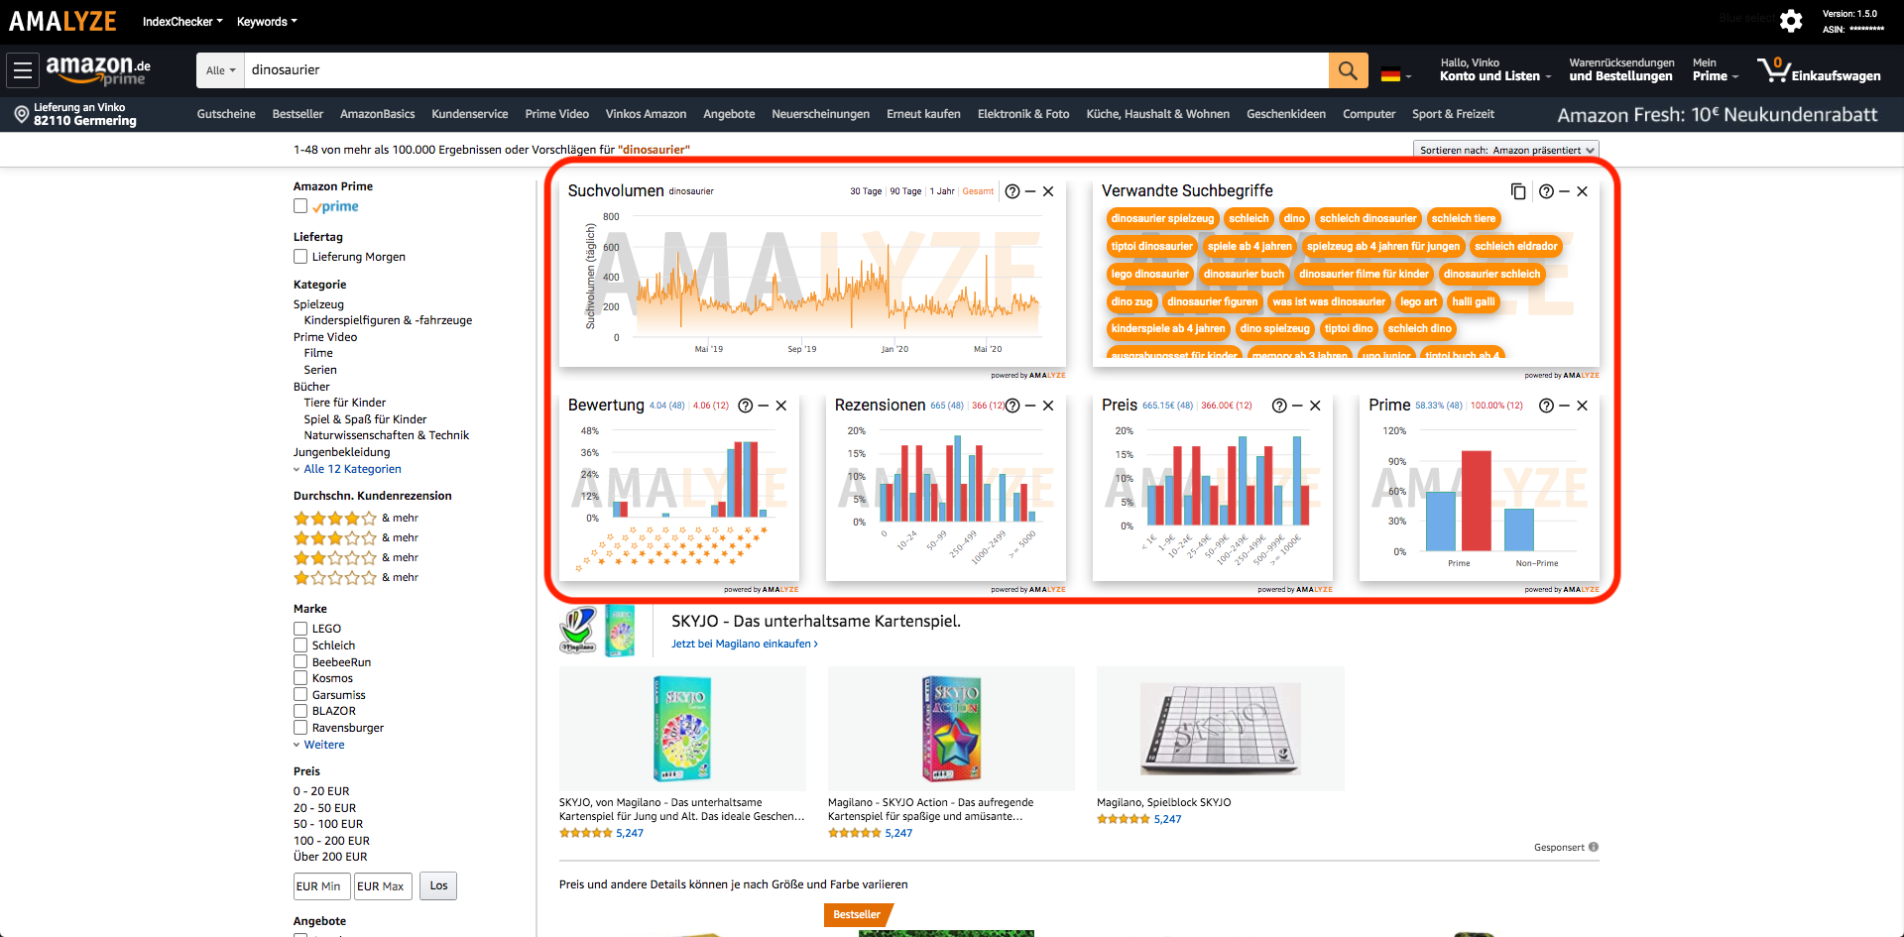Open Konto und Listen dropdown
This screenshot has height=937, width=1904.
tap(1494, 69)
